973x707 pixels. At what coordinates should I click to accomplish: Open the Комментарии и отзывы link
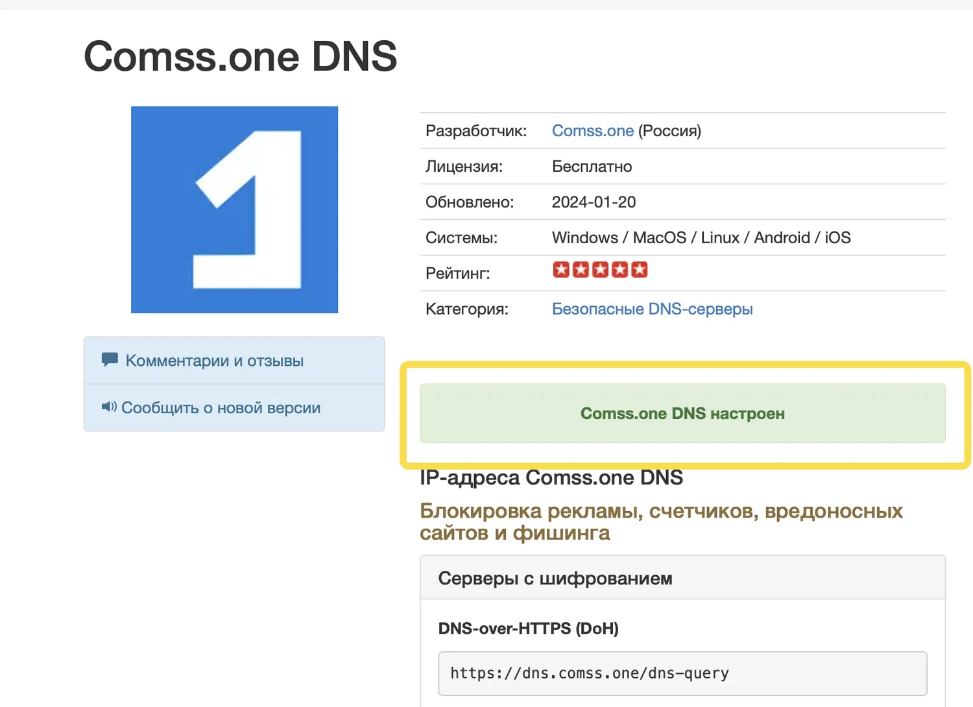(x=214, y=361)
